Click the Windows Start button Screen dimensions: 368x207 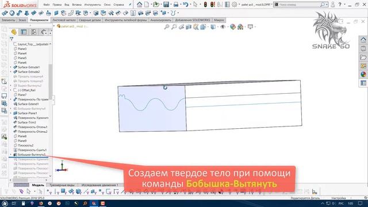point(5,204)
